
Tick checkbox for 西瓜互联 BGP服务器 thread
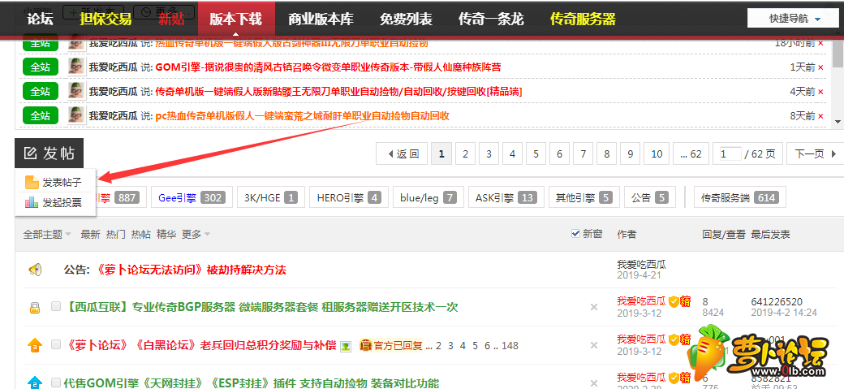click(x=56, y=306)
